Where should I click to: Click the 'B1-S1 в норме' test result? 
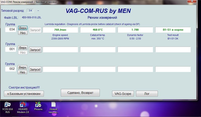tap(173, 30)
